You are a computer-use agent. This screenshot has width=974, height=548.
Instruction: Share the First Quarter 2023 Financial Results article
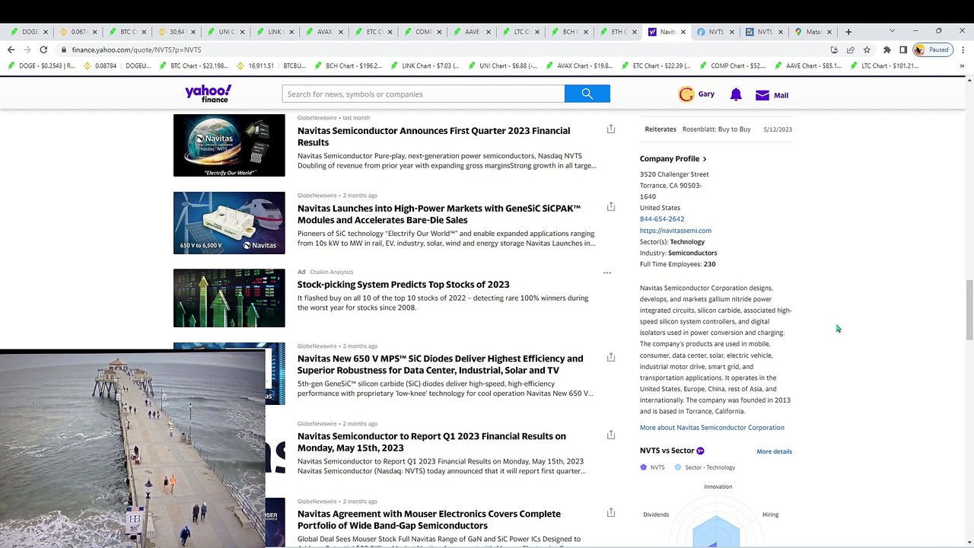[x=610, y=129]
